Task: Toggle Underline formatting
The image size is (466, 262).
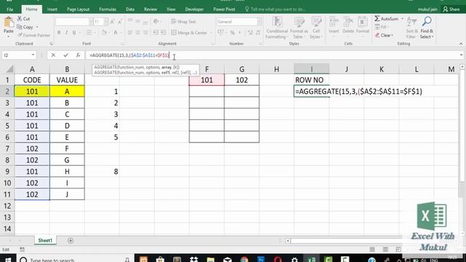Action: pyautogui.click(x=74, y=32)
